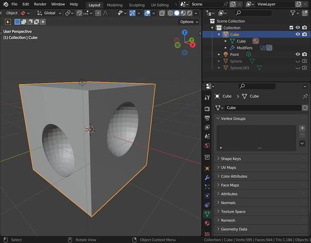Select the Tweak select tool icon
This screenshot has width=311, height=243.
tap(8, 22)
